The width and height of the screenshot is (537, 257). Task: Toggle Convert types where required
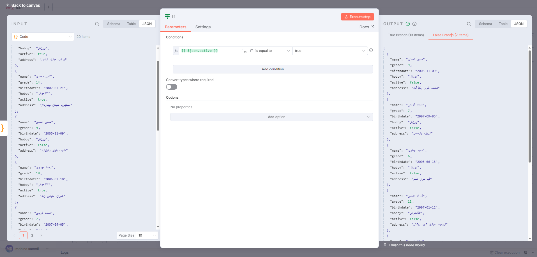tap(172, 87)
